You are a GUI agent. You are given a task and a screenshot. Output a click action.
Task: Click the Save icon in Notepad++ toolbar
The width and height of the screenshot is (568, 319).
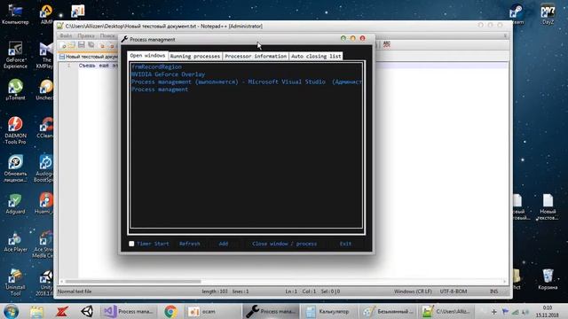(81, 45)
